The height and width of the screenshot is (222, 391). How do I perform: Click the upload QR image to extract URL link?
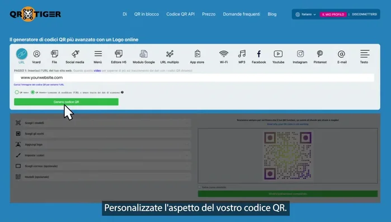pyautogui.click(x=39, y=84)
